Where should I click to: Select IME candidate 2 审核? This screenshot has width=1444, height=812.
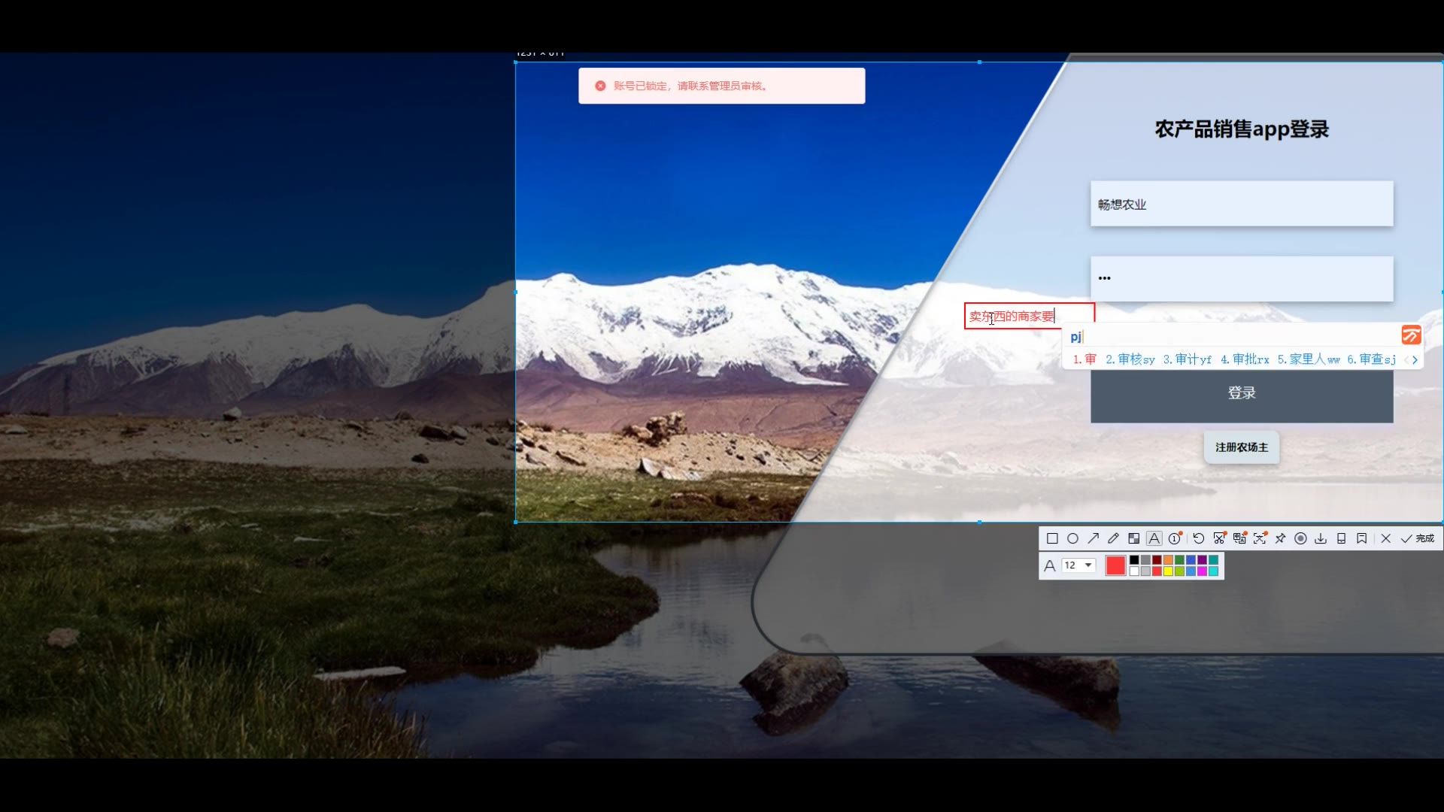1130,359
